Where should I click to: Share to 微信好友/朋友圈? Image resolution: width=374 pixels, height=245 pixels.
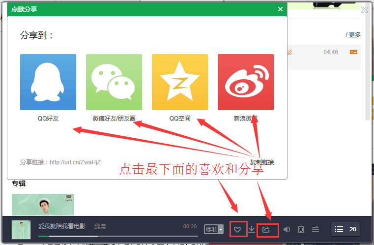114,82
